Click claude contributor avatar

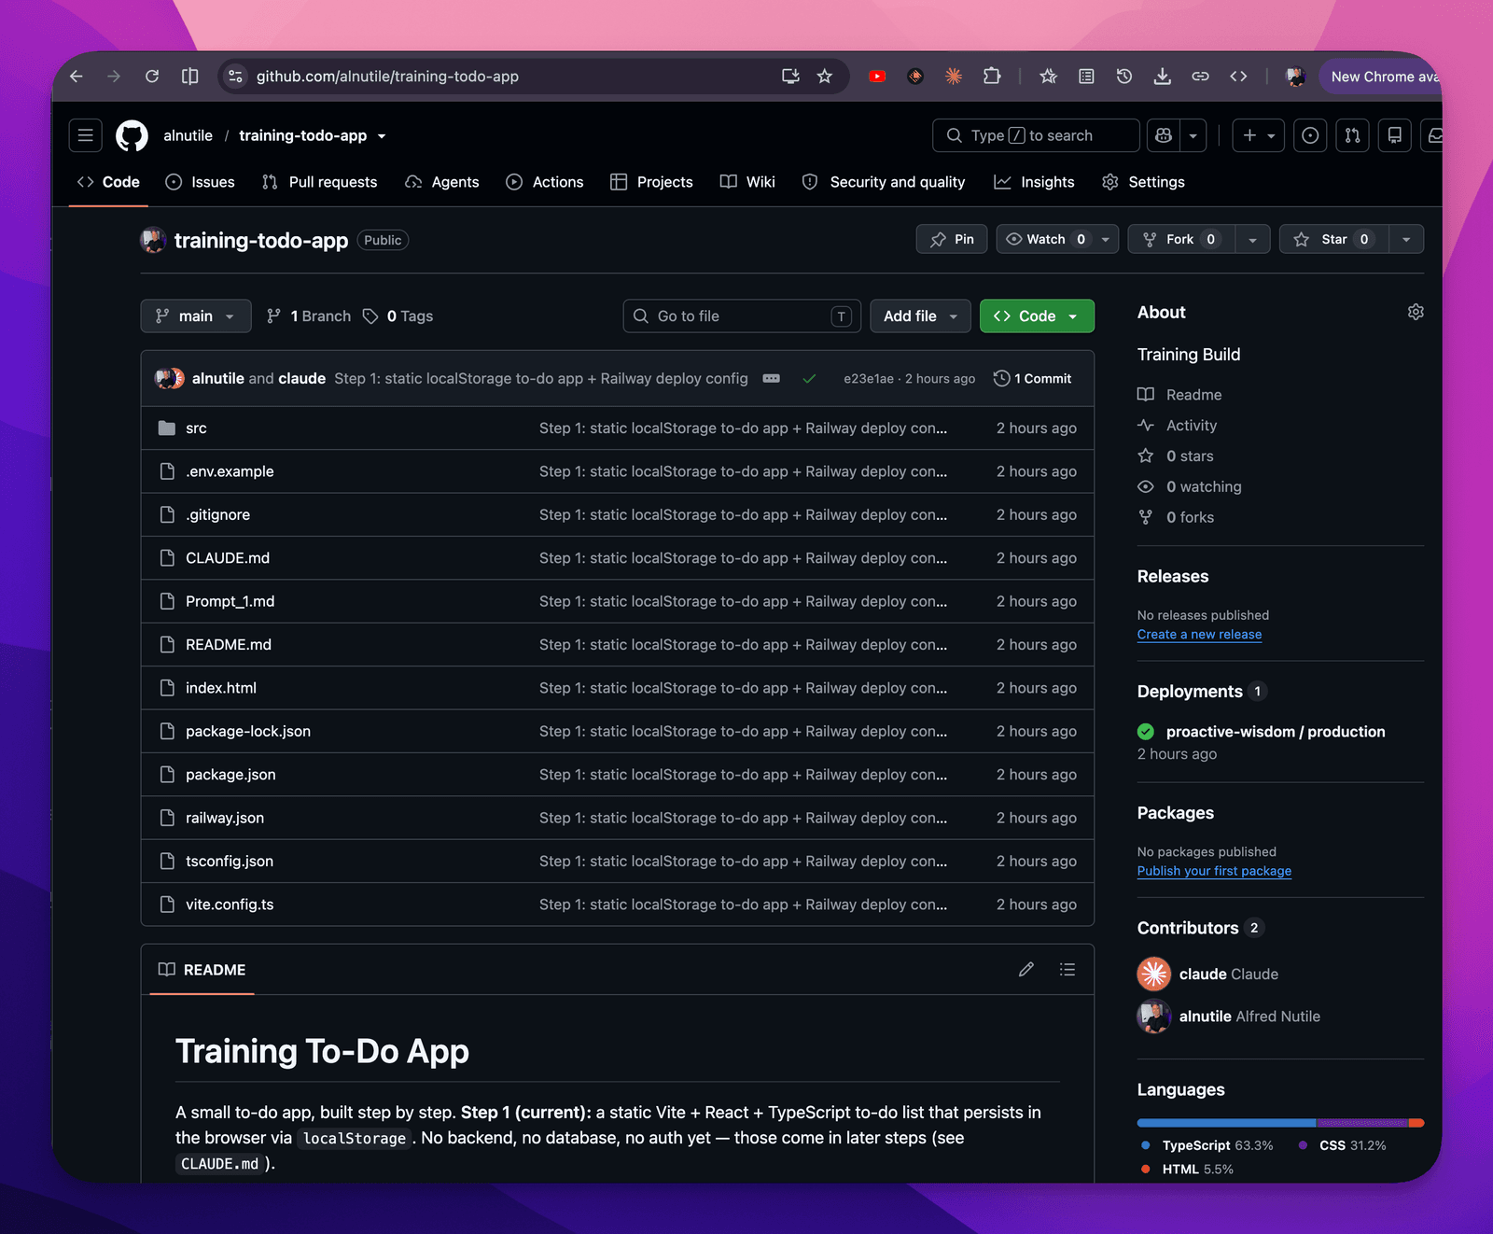point(1154,974)
